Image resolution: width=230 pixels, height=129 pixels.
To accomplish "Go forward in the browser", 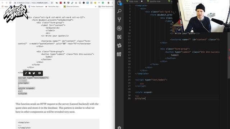I will (6, 3).
